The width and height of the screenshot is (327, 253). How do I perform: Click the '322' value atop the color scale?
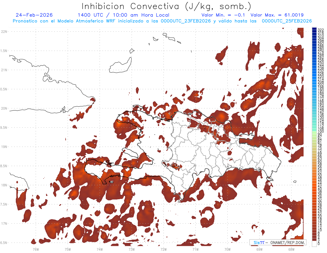point(321,30)
